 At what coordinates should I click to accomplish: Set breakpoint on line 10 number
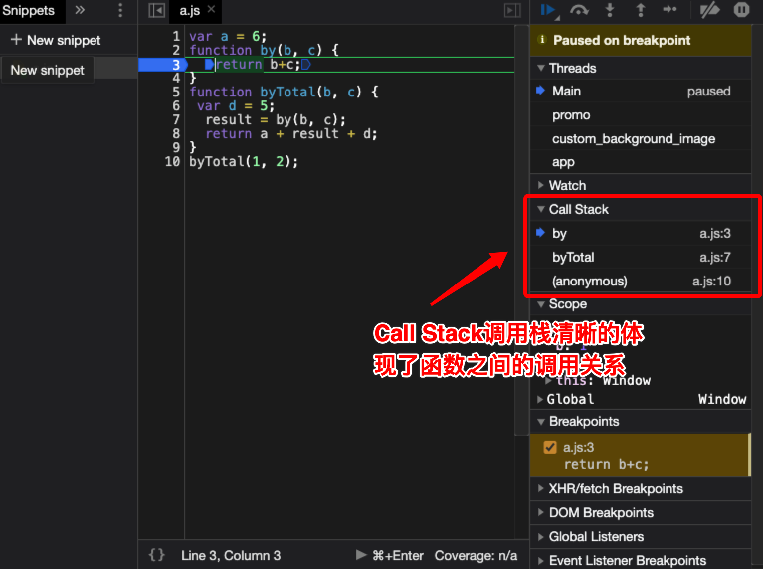coord(172,162)
